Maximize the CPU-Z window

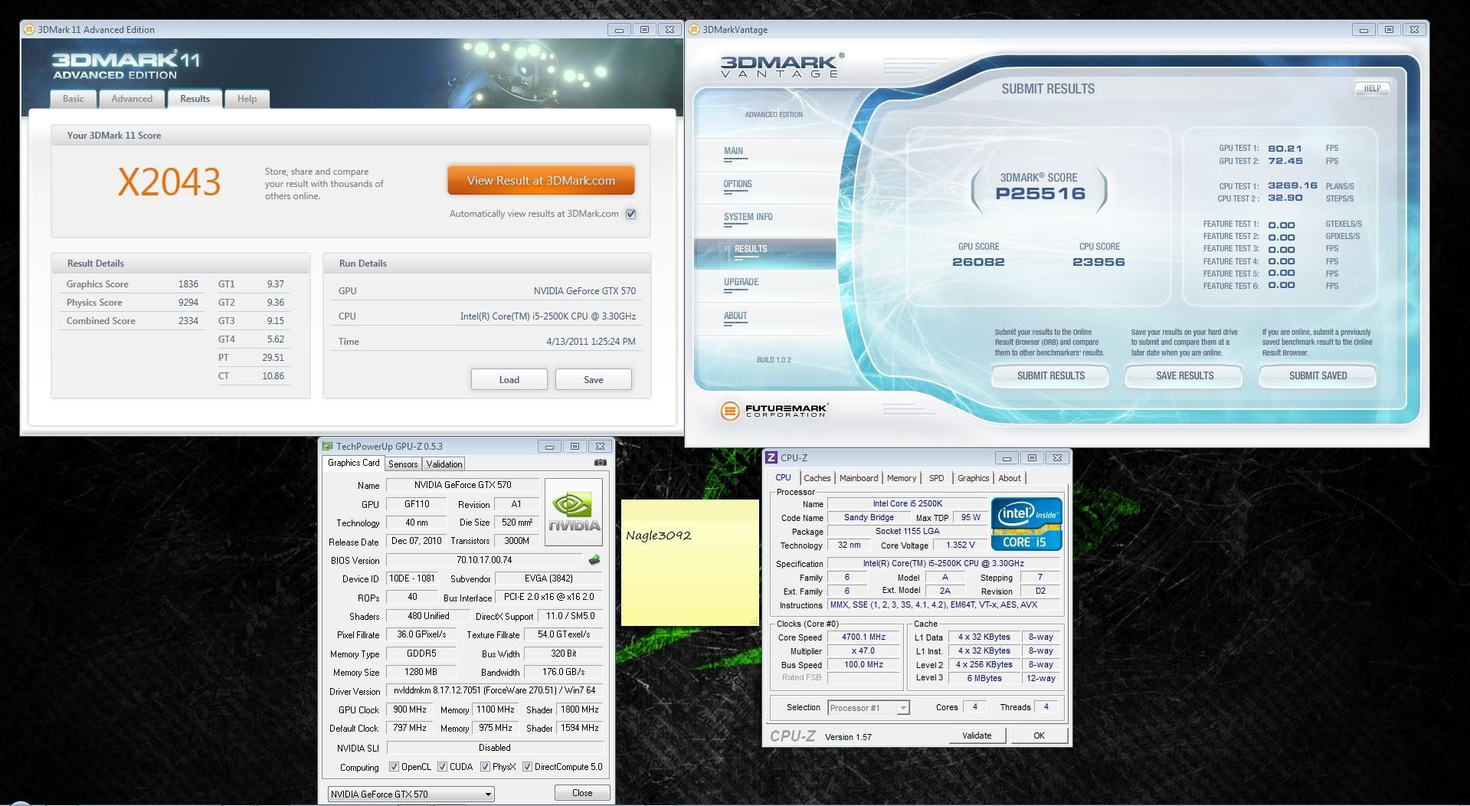point(1032,457)
